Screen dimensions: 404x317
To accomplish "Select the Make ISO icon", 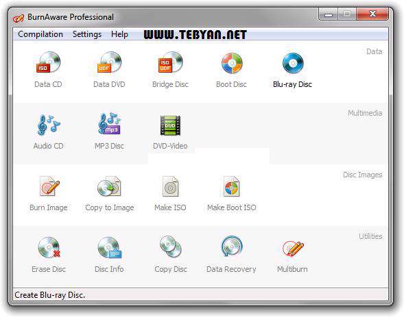I will [x=170, y=186].
